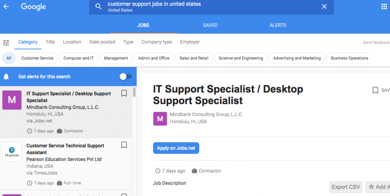Filter by Science and Engineering chip

[x=241, y=58]
